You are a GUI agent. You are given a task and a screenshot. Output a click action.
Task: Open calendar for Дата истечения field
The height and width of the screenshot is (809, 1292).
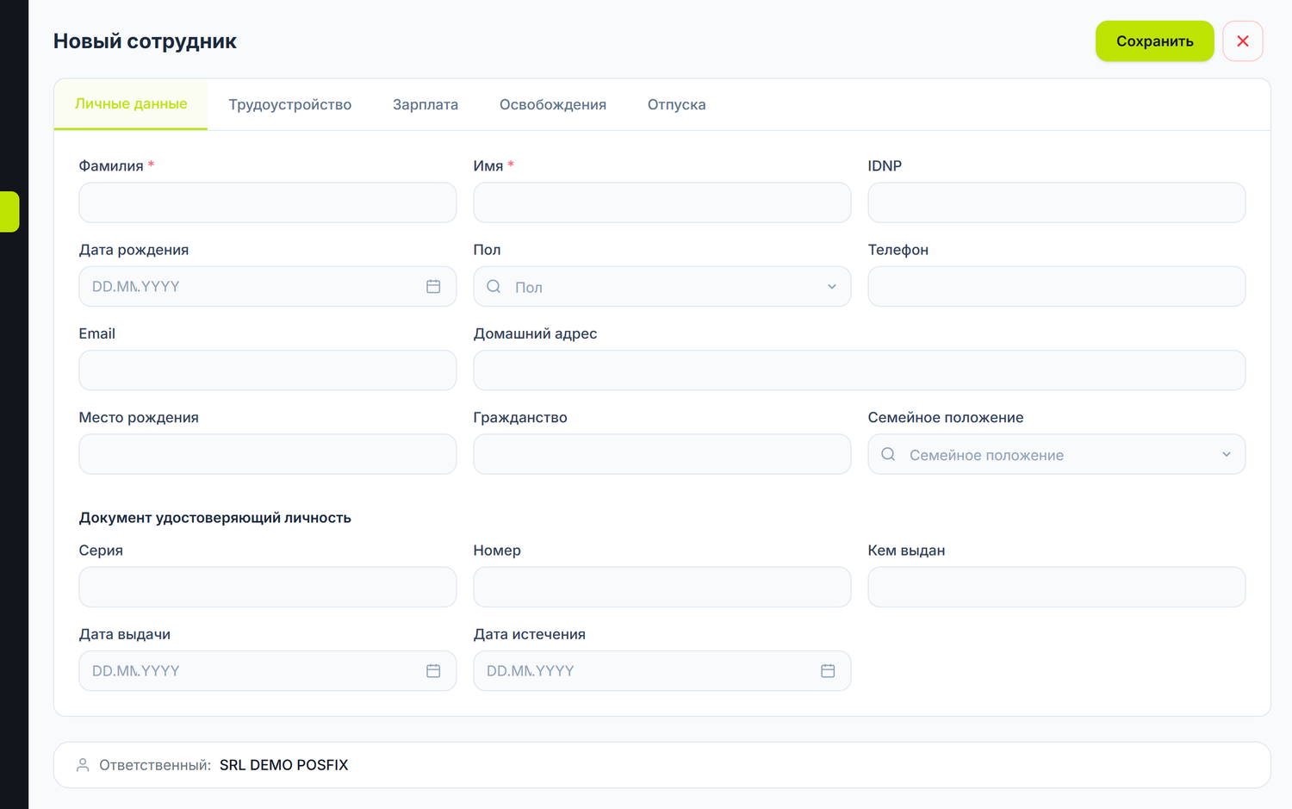[x=828, y=671]
